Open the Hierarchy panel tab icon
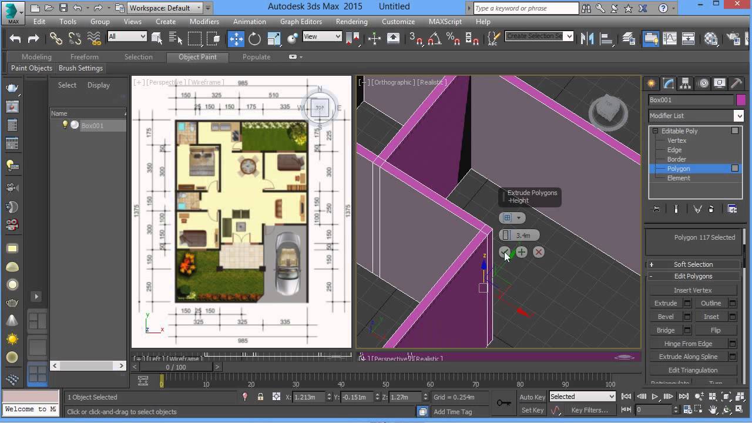 (x=686, y=83)
